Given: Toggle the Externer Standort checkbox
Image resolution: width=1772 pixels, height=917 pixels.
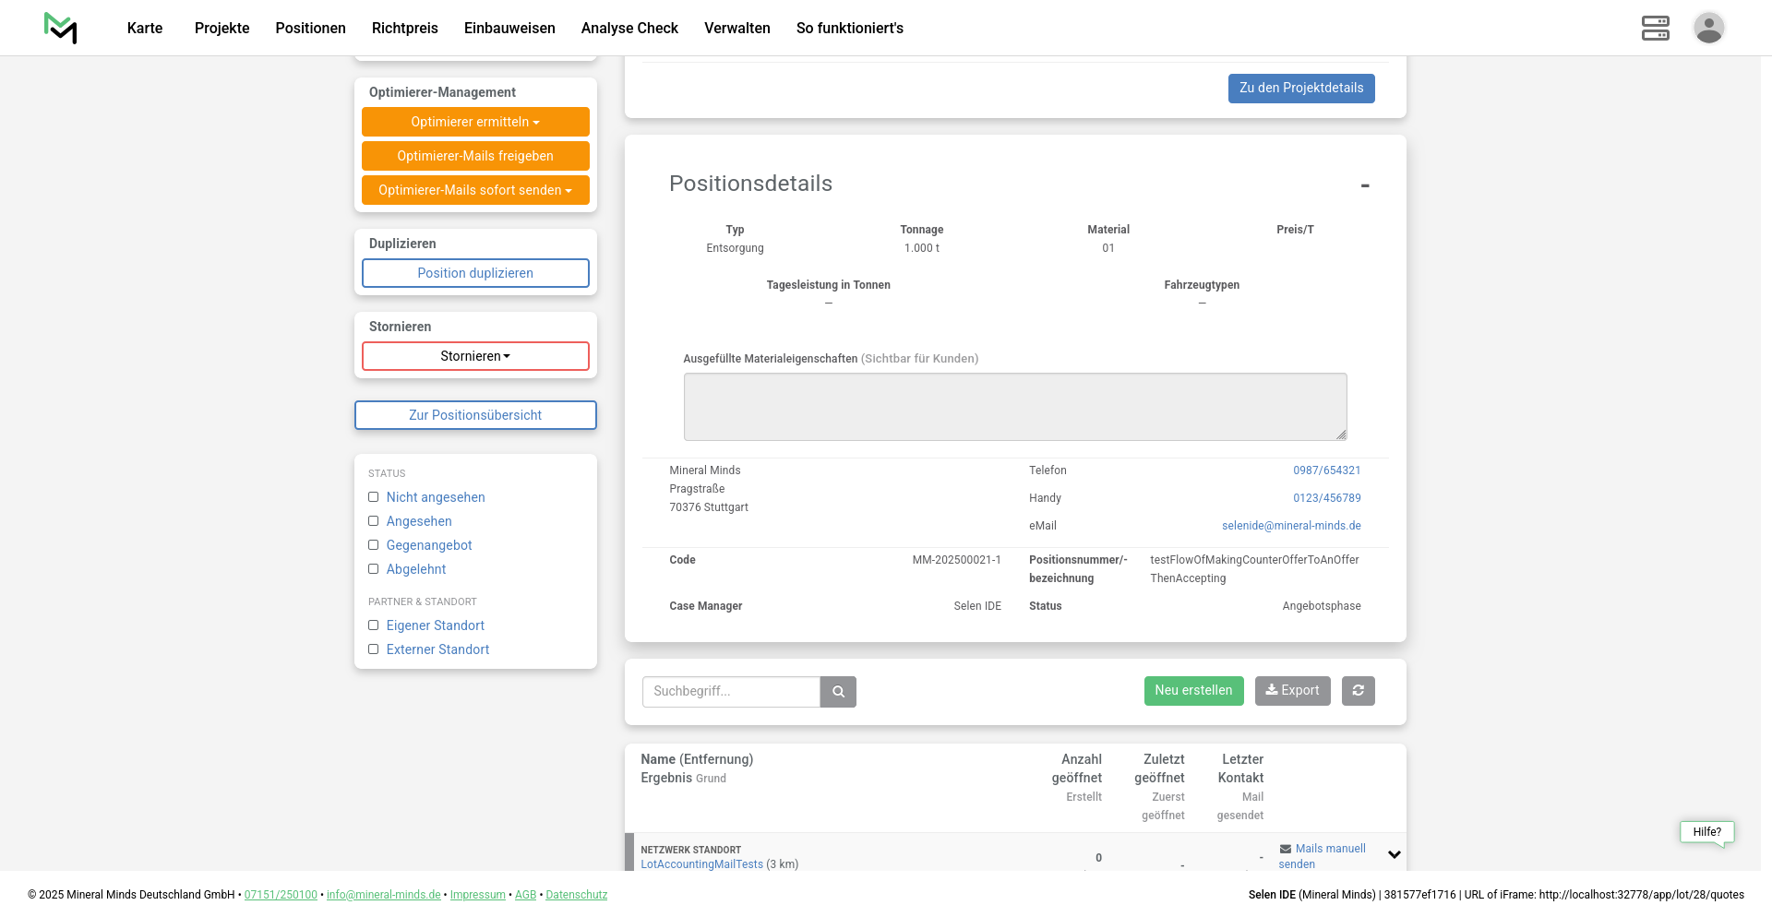Looking at the screenshot, I should click(x=374, y=649).
